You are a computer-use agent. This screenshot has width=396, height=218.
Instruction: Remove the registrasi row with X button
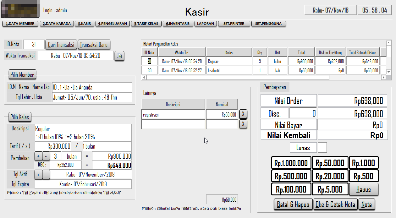243,114
